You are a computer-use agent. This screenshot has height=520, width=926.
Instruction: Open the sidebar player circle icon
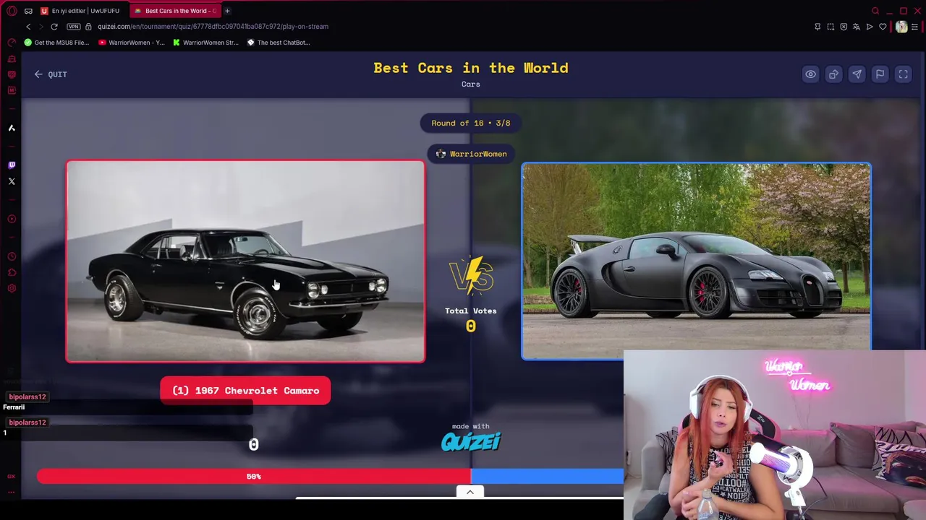12,219
